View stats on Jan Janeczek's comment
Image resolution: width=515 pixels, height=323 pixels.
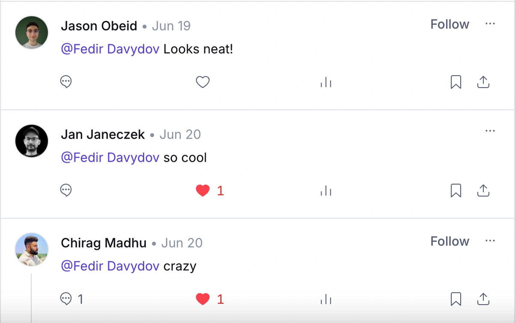pos(326,191)
